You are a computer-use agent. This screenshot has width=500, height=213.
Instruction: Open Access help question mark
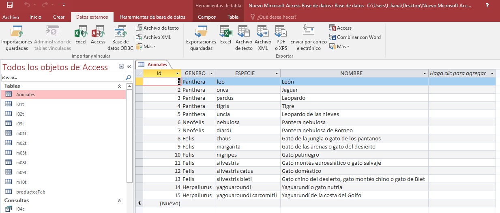coord(487,5)
